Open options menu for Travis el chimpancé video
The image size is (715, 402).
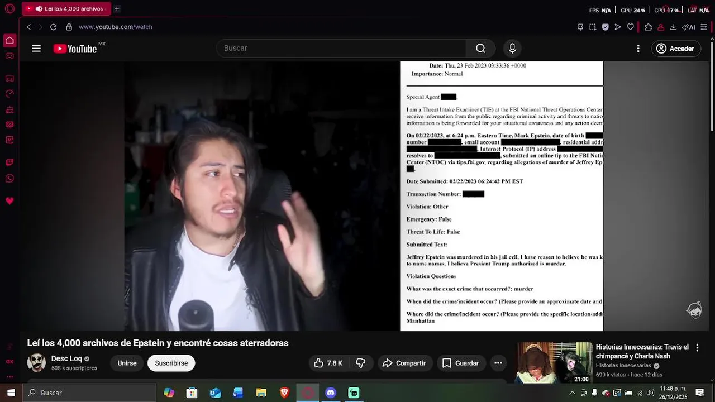tap(697, 347)
